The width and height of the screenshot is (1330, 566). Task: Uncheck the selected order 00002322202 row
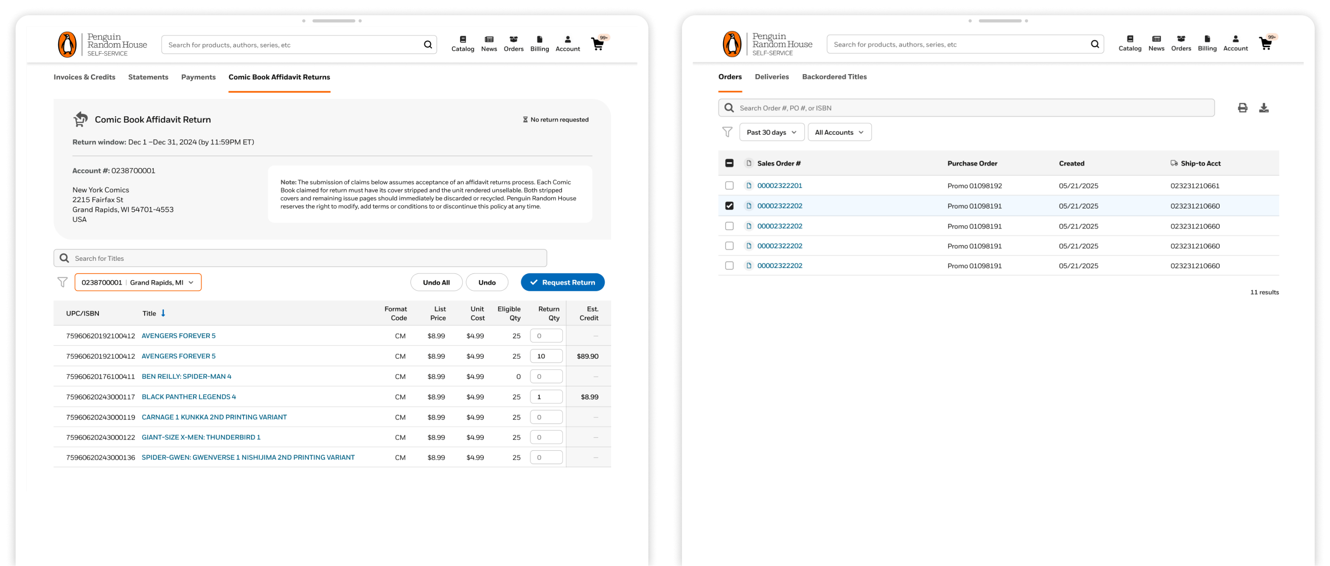tap(729, 206)
